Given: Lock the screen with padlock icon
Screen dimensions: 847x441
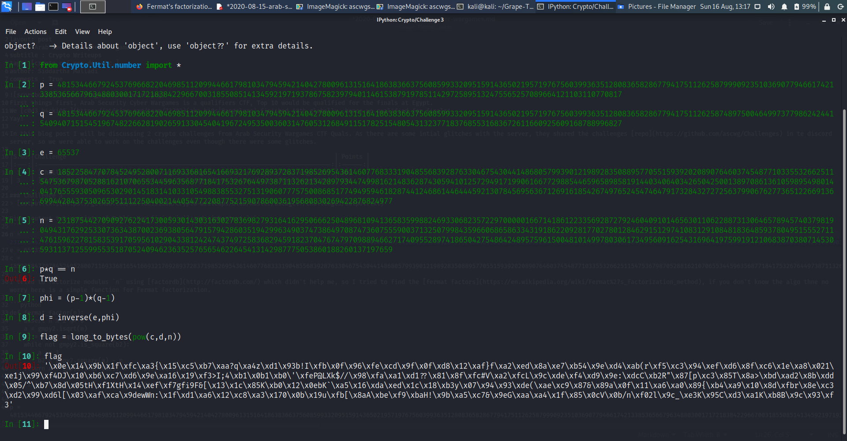Looking at the screenshot, I should point(827,7).
